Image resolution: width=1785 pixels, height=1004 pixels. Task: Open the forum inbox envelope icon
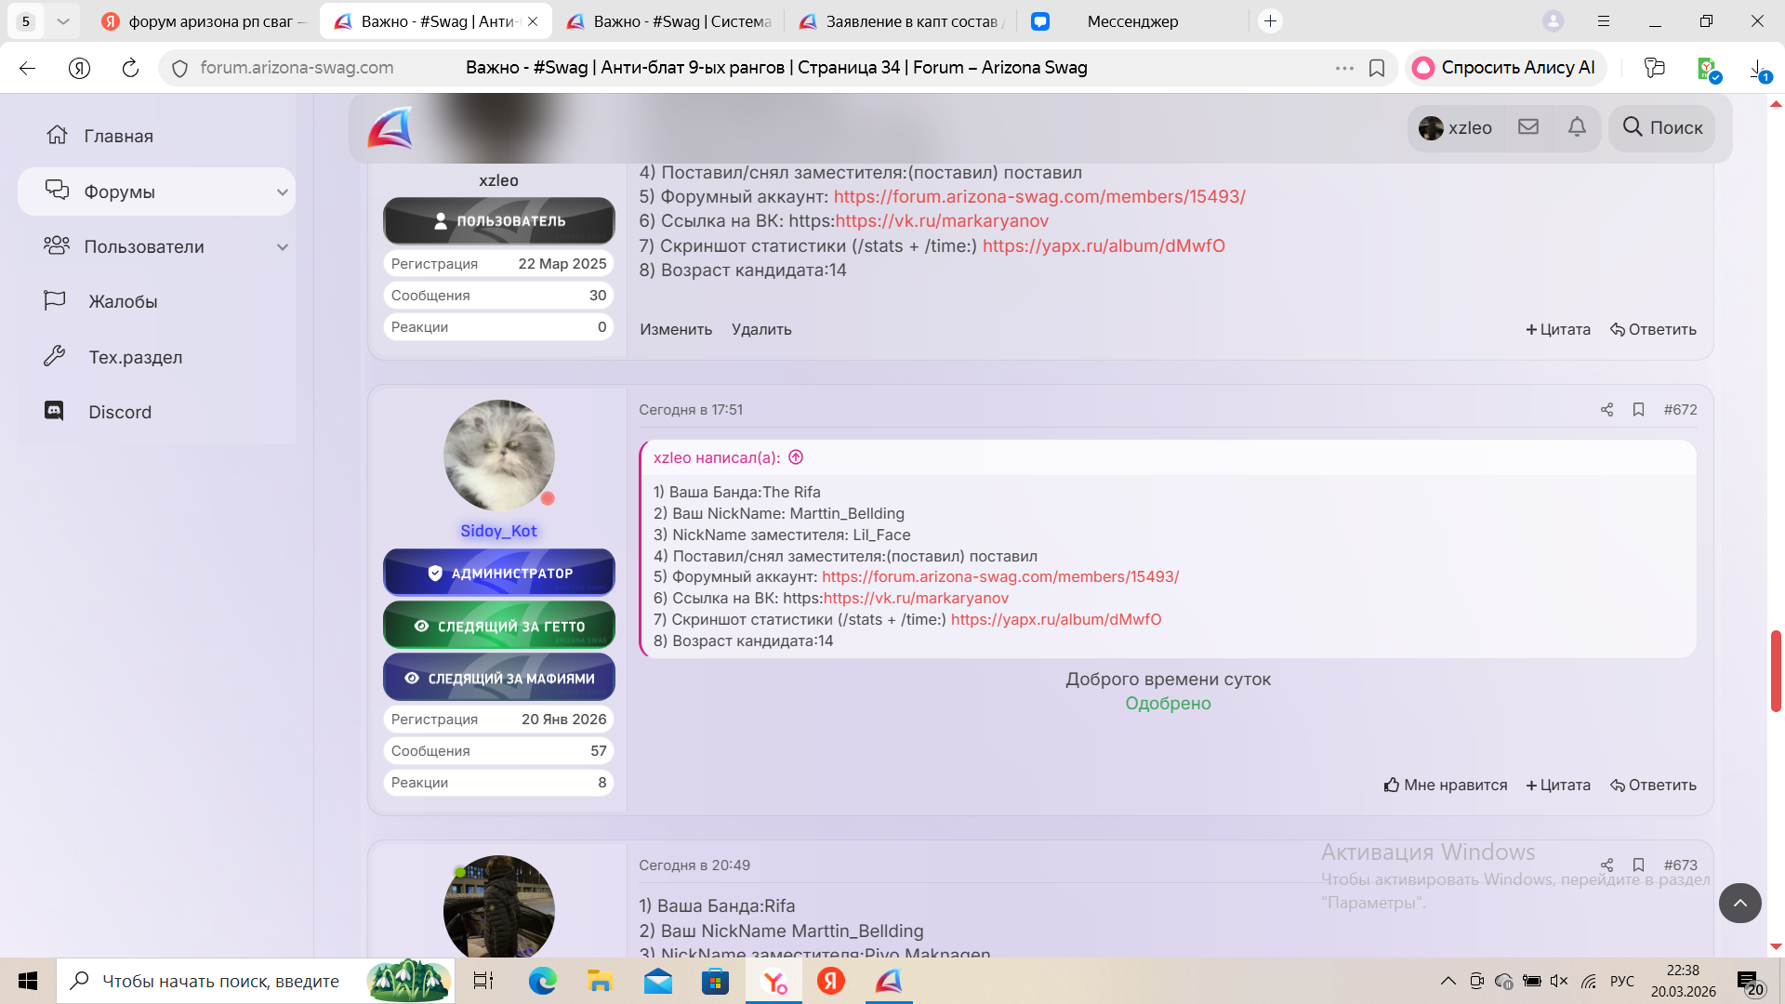tap(1528, 126)
